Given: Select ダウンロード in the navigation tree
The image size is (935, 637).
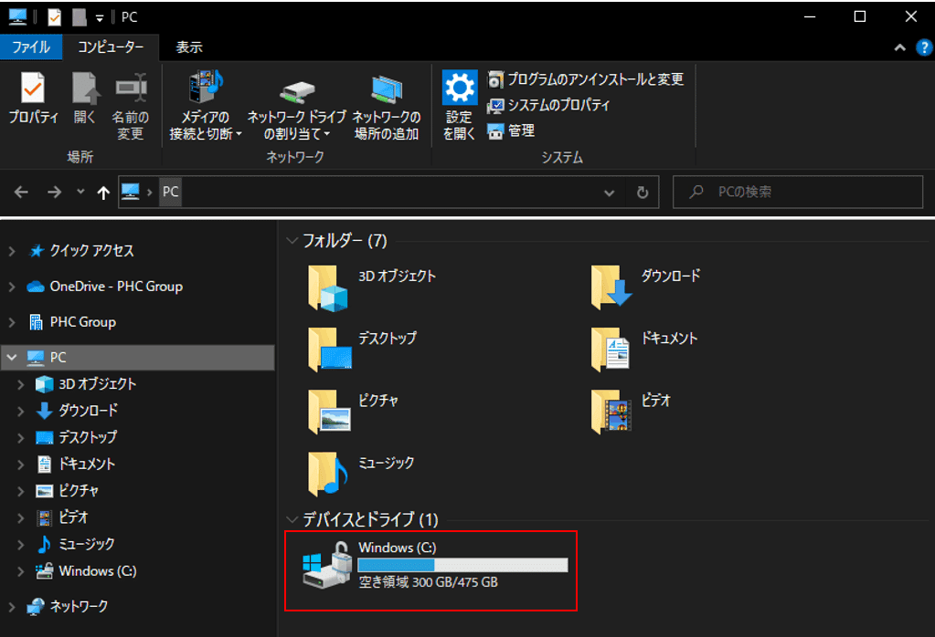Looking at the screenshot, I should click(x=88, y=410).
